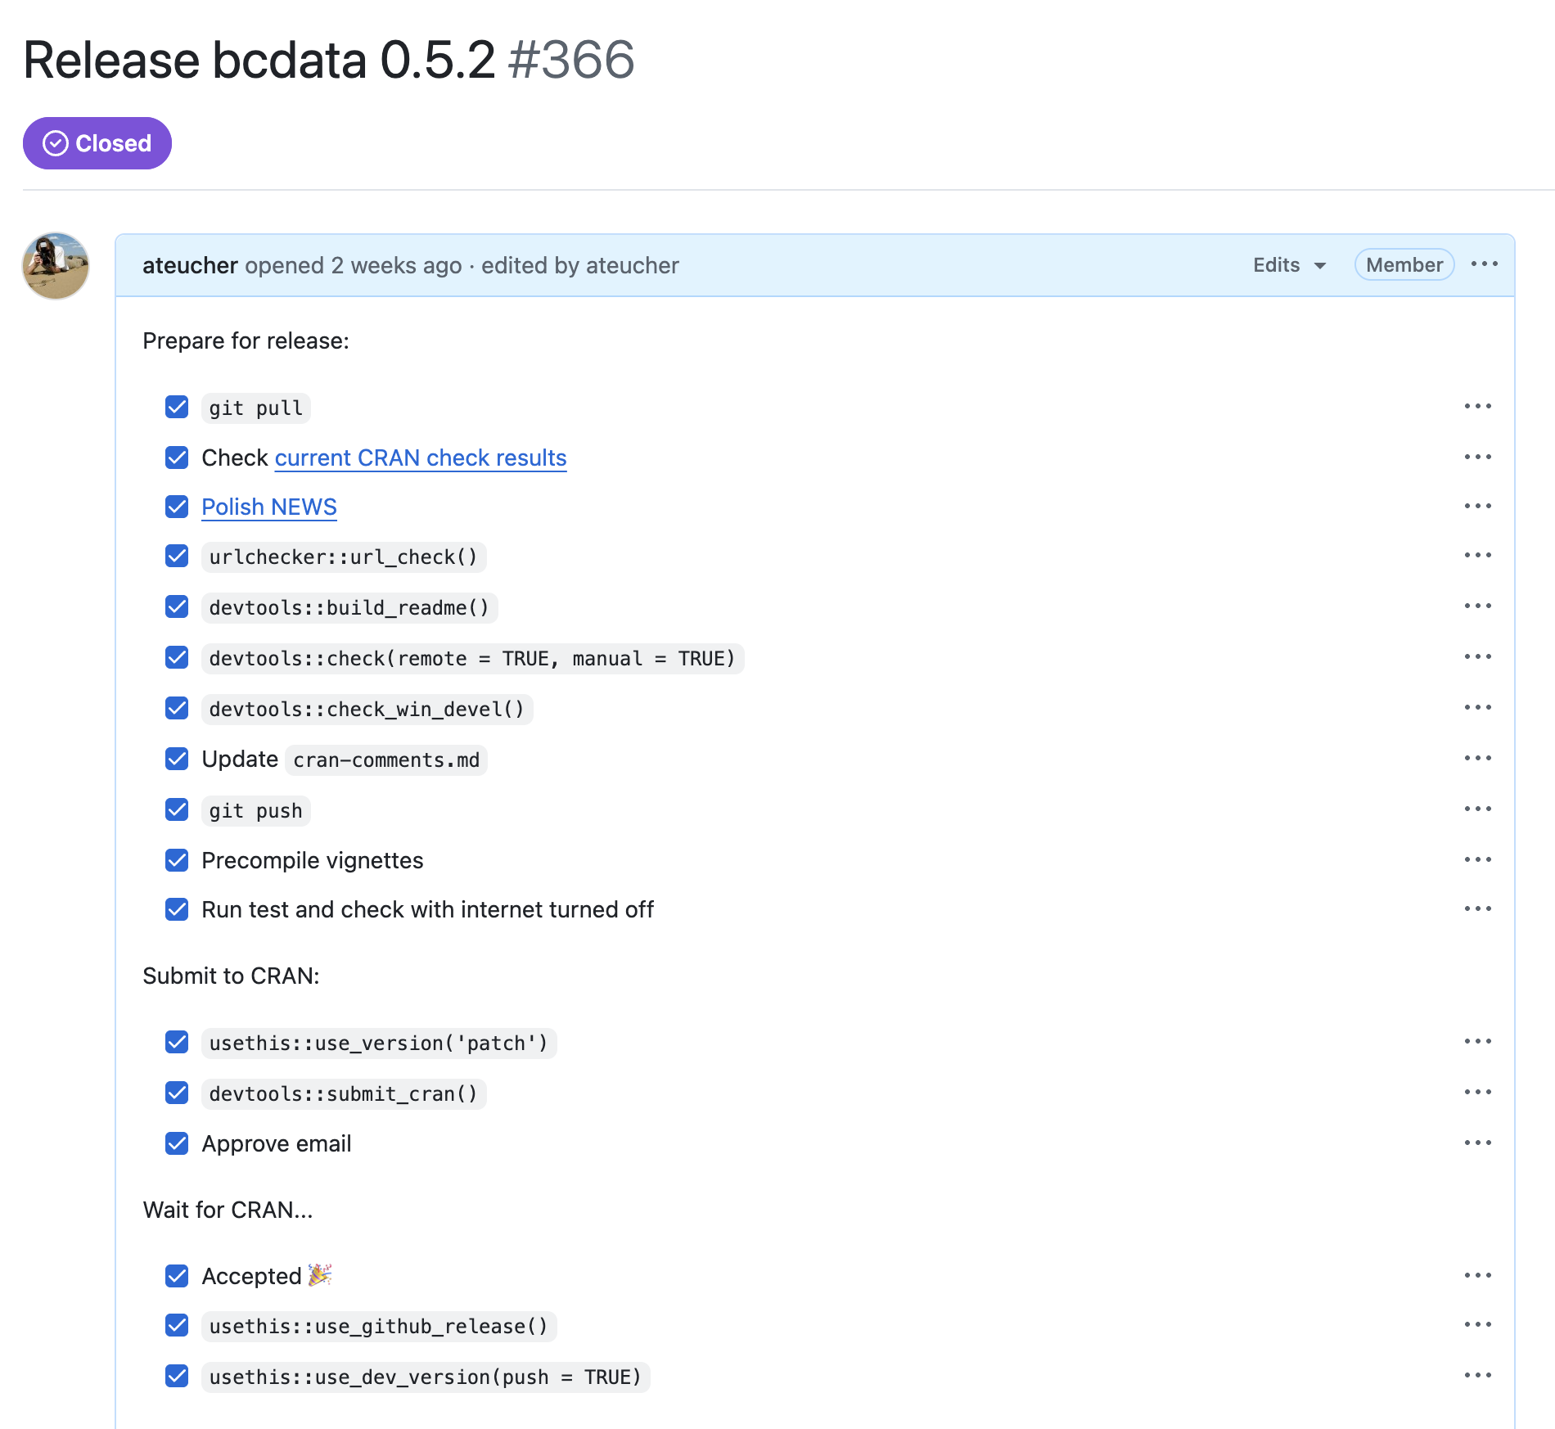Open the ellipsis menu for devtools::check_win_devel()
This screenshot has height=1429, width=1555.
coord(1477,708)
